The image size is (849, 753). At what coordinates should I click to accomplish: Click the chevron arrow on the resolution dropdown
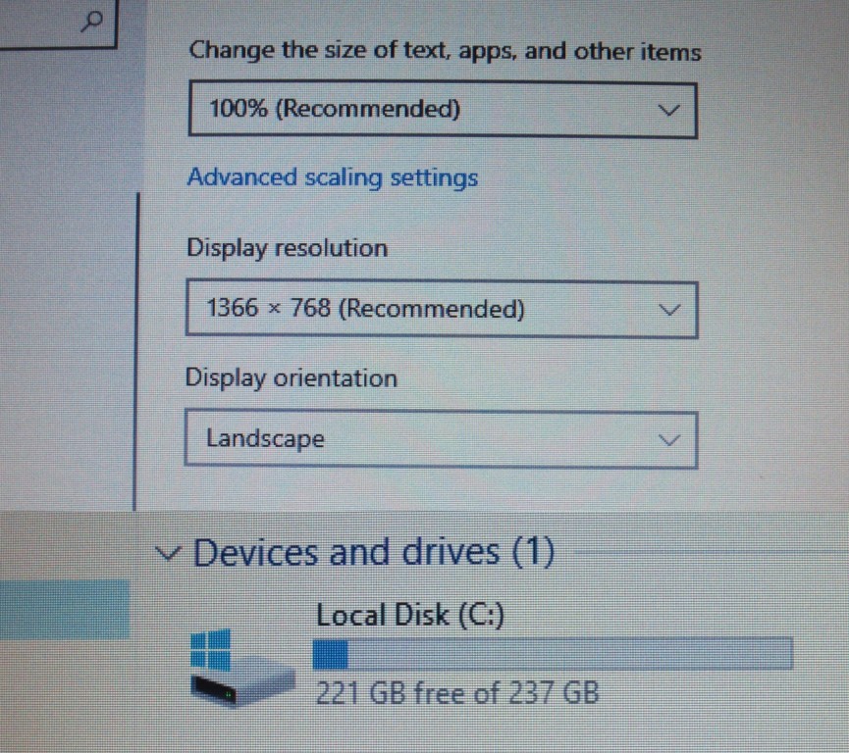(669, 310)
